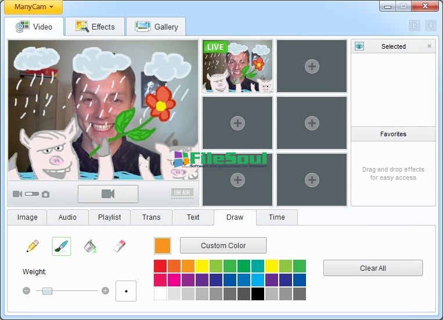Click the Twitter share icon
This screenshot has height=320, width=443.
[414, 26]
